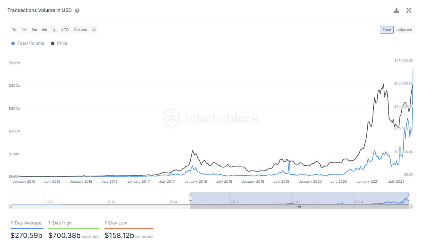Select the 1m time range
The height and width of the screenshot is (245, 423).
tap(24, 29)
